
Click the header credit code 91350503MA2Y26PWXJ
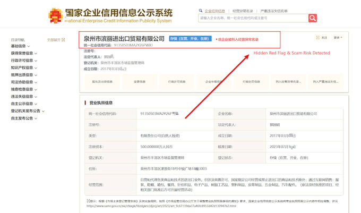tap(133, 45)
